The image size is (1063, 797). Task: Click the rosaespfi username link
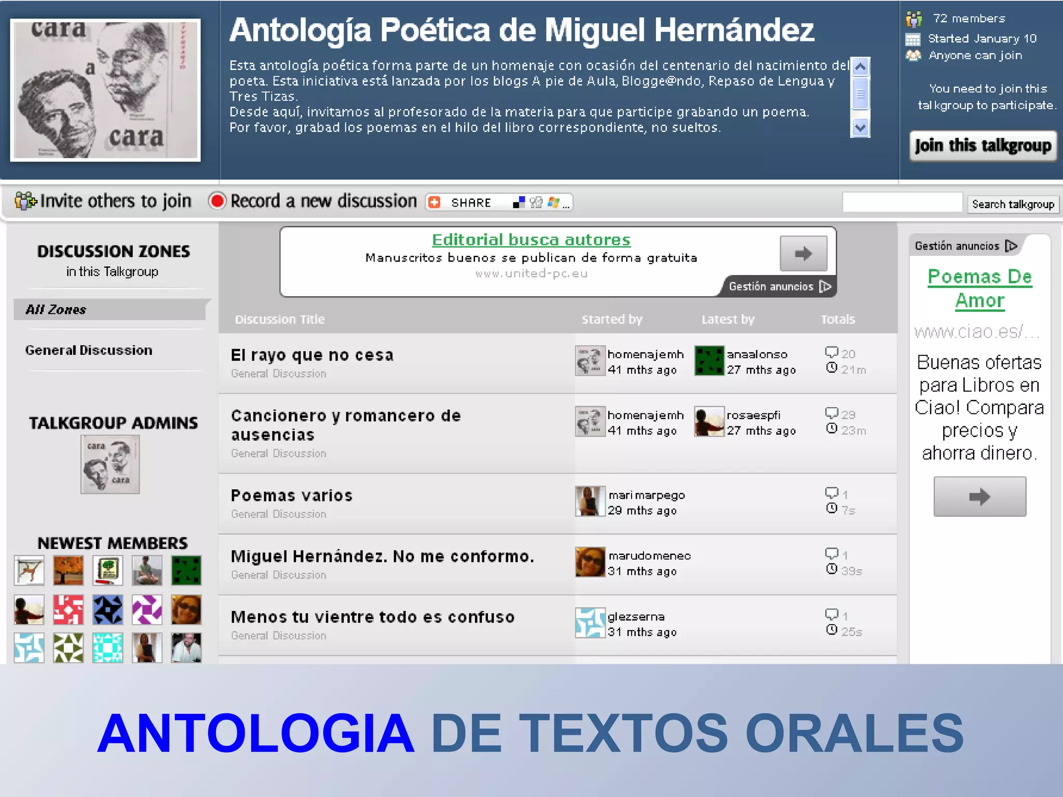[x=753, y=415]
